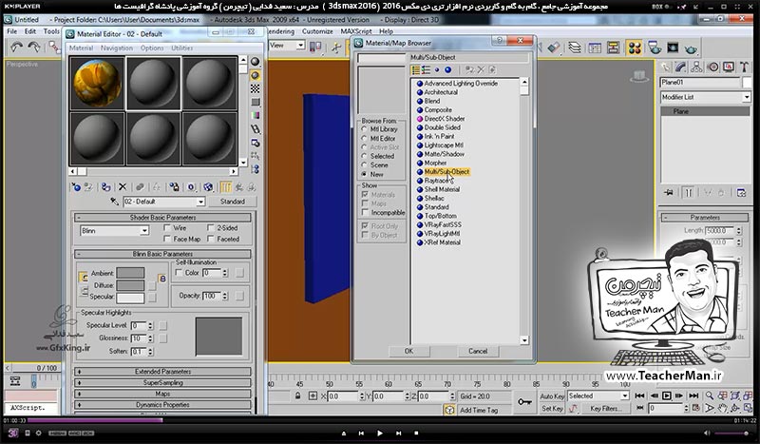Click the Render Setup teapot icon
760x444 pixels.
655,48
